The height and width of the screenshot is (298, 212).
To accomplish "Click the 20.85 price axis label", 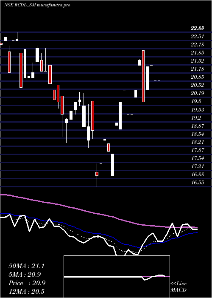I will pyautogui.click(x=198, y=77).
